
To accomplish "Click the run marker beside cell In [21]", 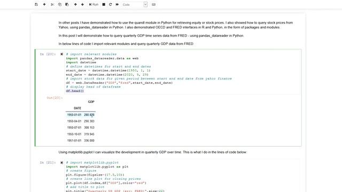I will point(62,162).
